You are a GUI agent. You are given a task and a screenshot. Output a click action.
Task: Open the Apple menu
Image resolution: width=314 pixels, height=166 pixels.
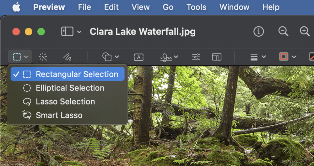coord(16,8)
